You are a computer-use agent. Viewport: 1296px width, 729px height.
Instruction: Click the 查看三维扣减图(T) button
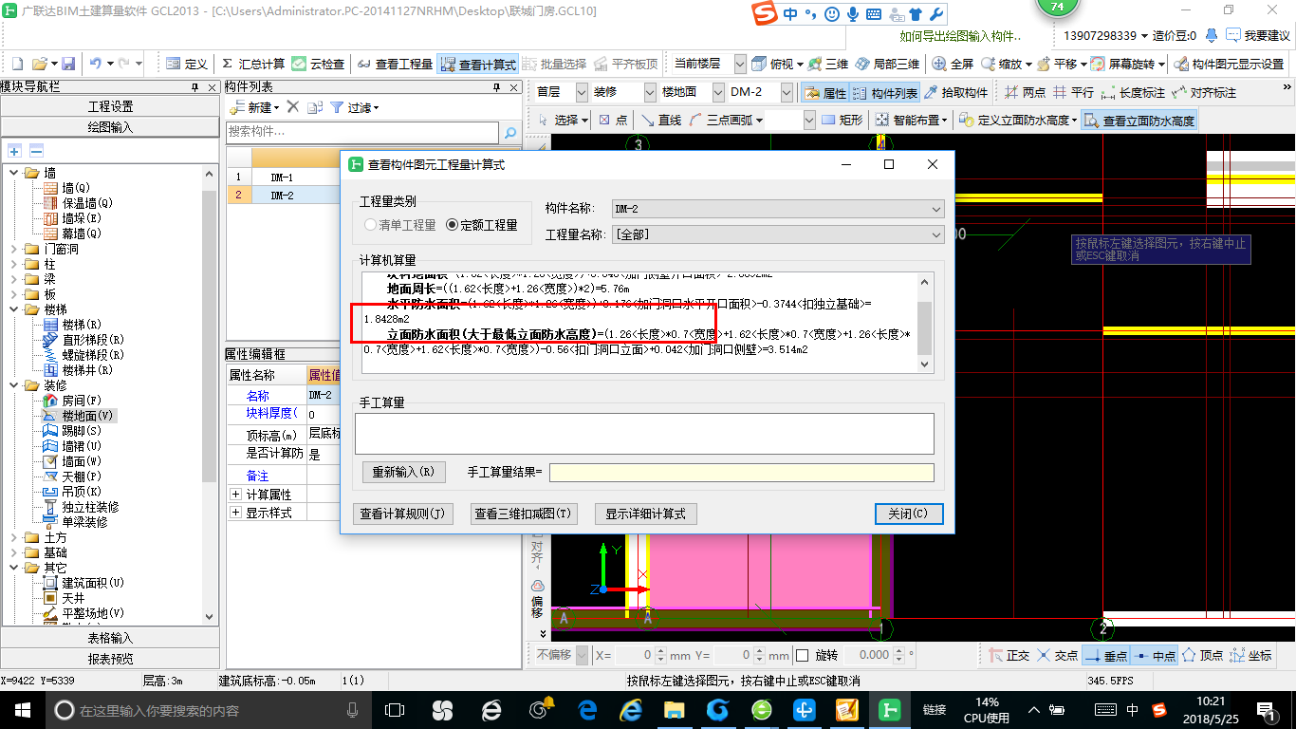(524, 514)
